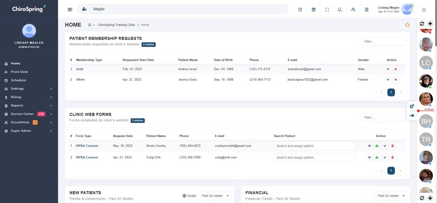Click the top refresh icon in patient rail

point(422,24)
